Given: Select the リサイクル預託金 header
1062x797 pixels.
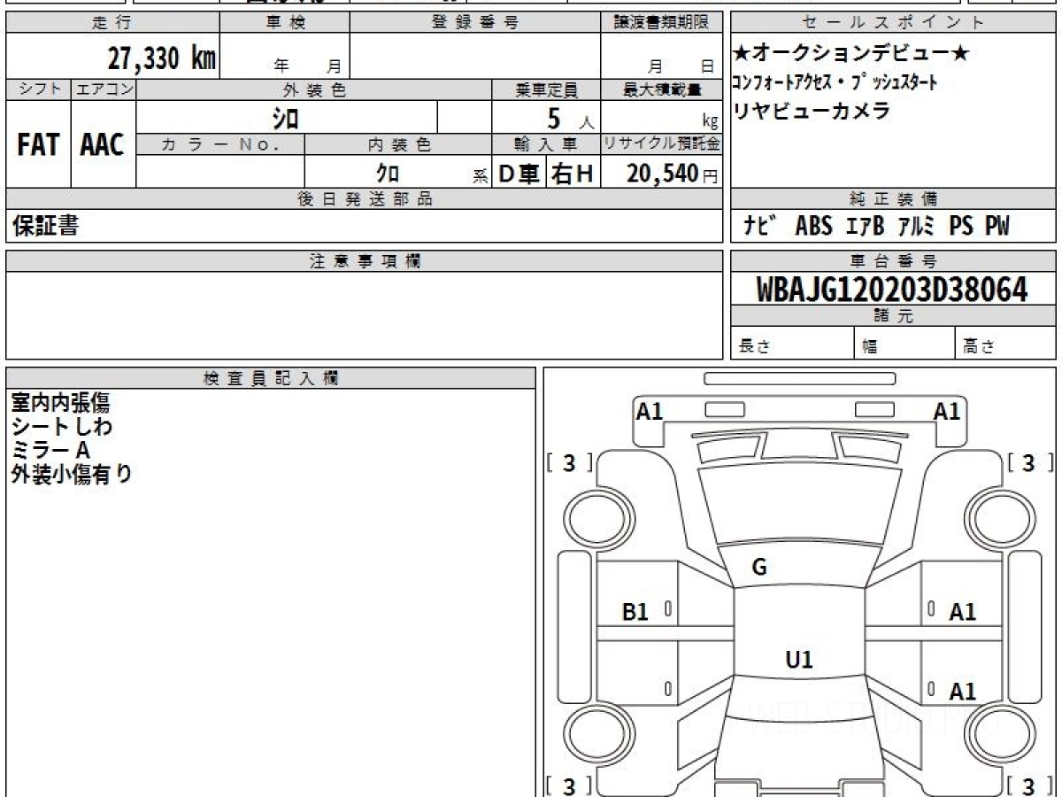Looking at the screenshot, I should (x=661, y=144).
